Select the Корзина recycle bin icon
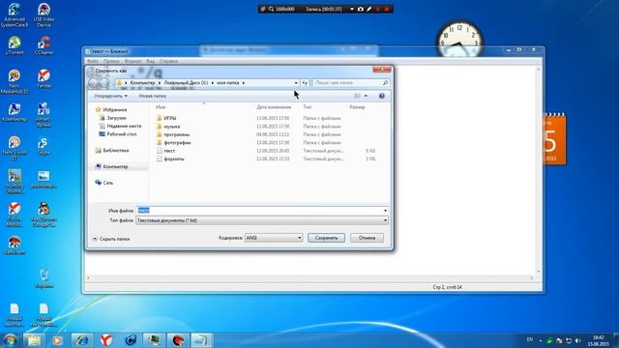The image size is (619, 348). (x=44, y=278)
